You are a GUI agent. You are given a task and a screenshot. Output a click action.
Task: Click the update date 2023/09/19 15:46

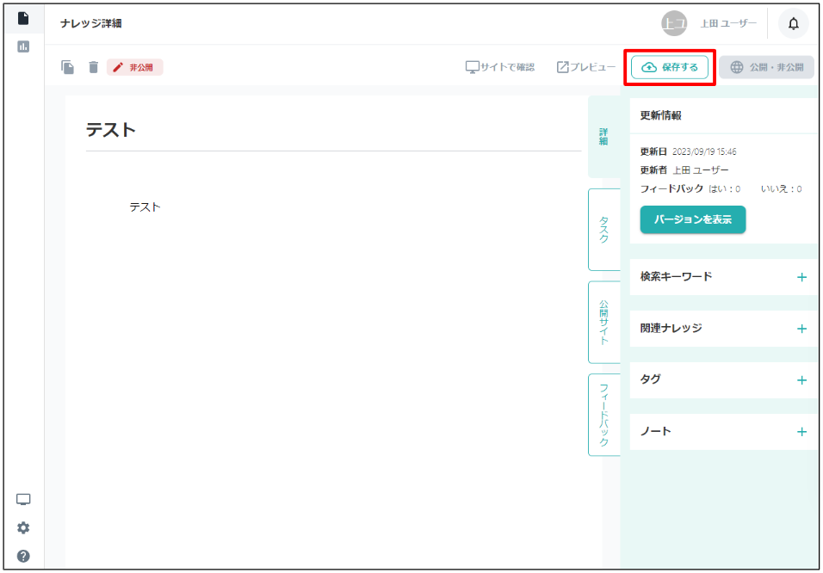click(x=704, y=151)
